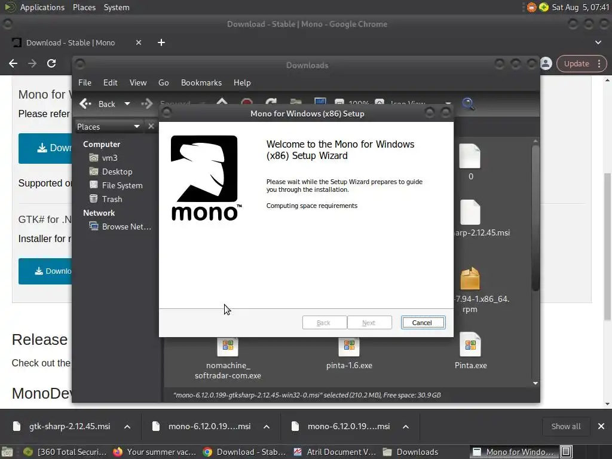Open the File menu in Downloads window
This screenshot has height=459, width=612.
[x=85, y=82]
